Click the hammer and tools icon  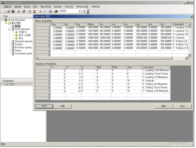coord(24,11)
